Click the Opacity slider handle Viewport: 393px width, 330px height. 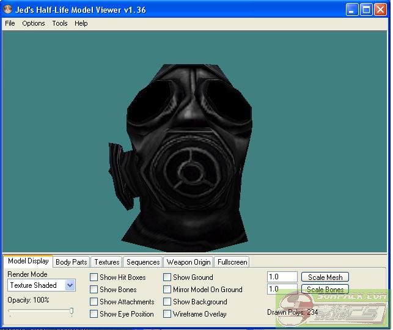72,312
